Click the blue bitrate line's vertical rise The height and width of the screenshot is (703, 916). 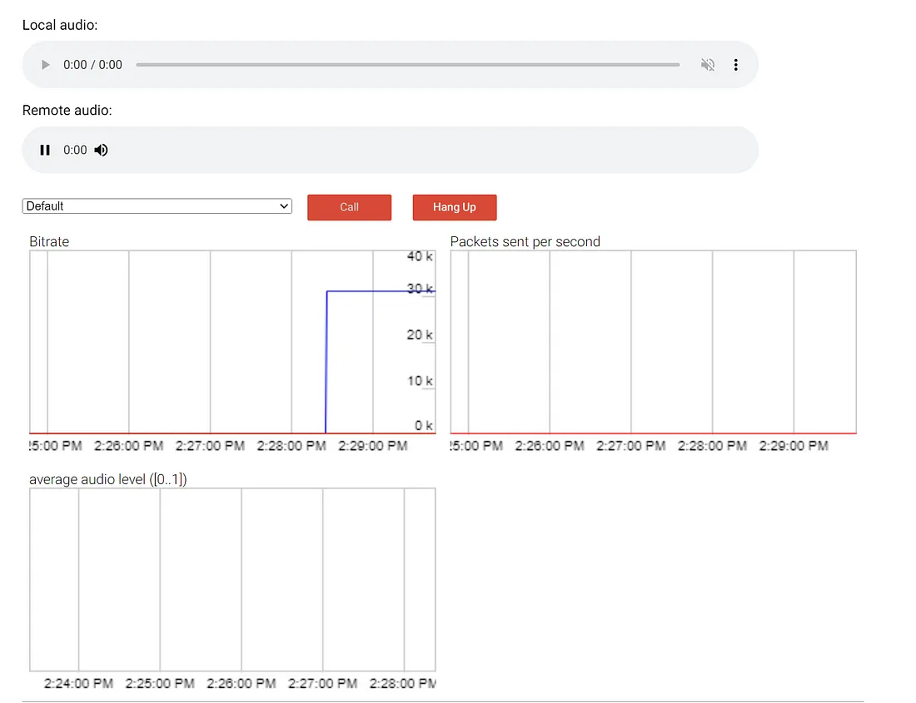coord(326,362)
